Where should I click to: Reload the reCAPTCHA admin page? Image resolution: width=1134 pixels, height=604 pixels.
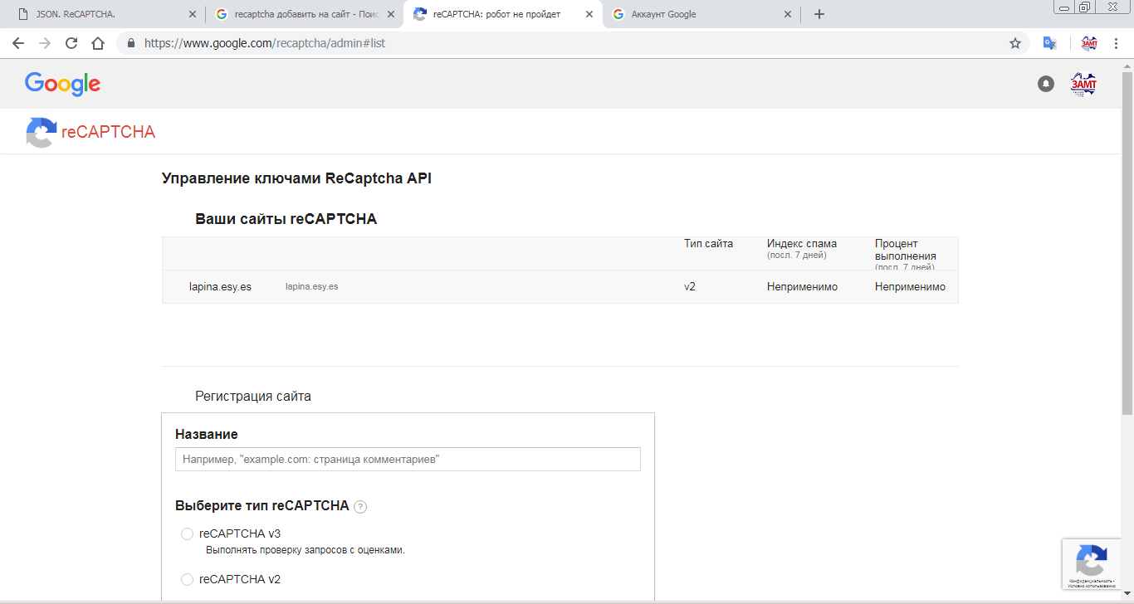71,43
